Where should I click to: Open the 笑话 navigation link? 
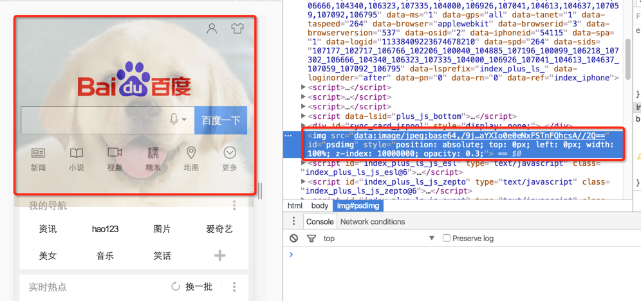(x=162, y=256)
